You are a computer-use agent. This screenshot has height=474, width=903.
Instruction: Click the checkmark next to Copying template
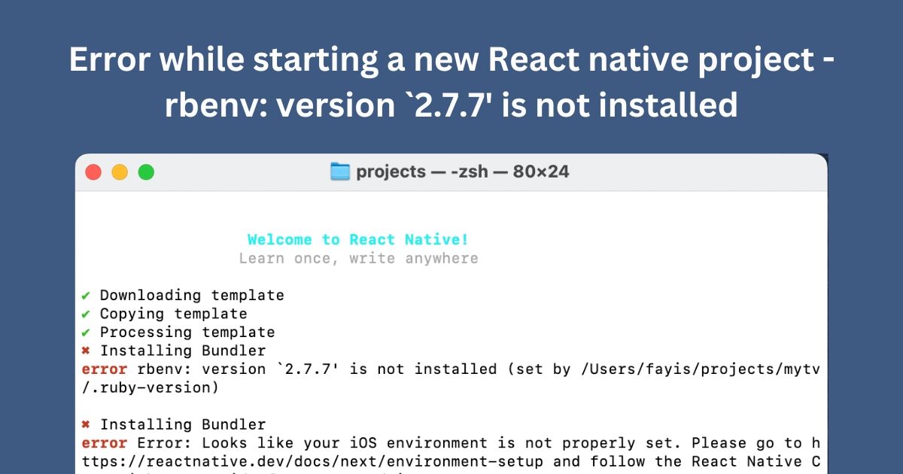click(85, 314)
